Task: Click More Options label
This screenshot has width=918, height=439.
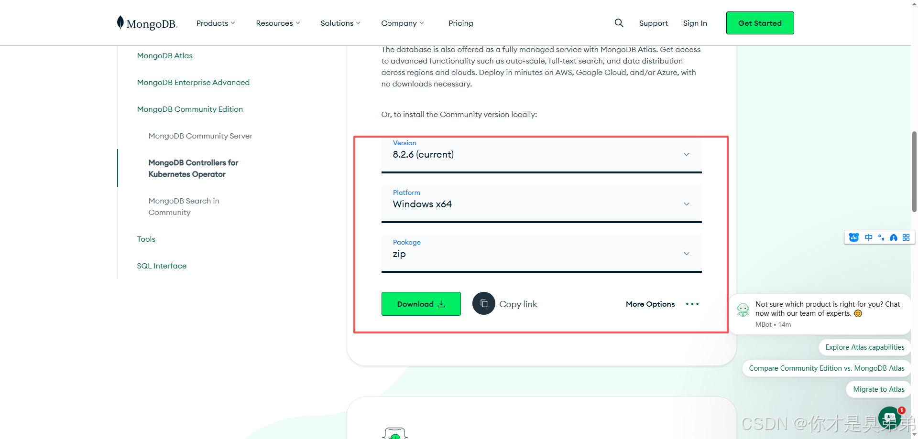Action: click(x=650, y=304)
